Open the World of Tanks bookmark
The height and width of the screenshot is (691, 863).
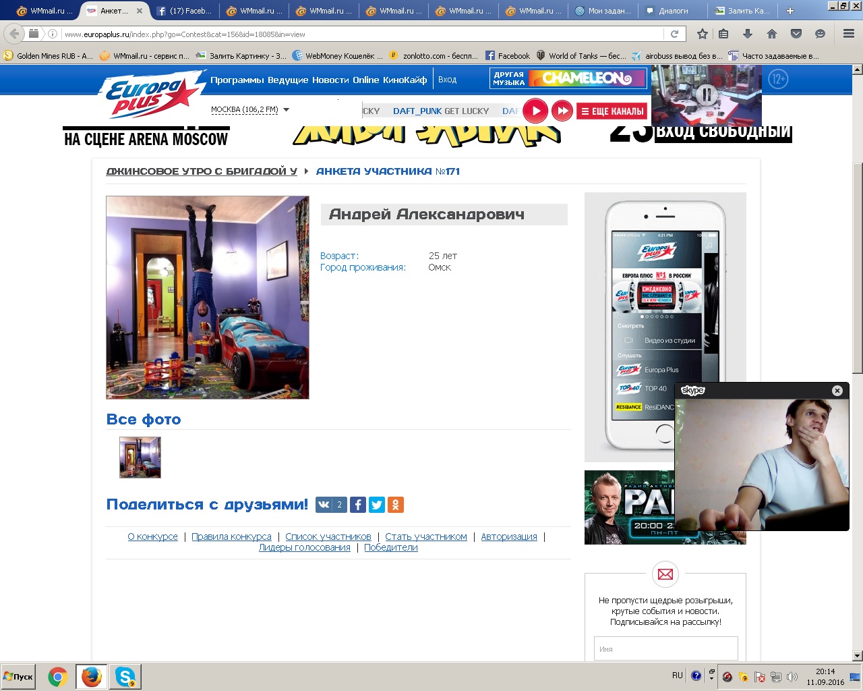pos(581,56)
